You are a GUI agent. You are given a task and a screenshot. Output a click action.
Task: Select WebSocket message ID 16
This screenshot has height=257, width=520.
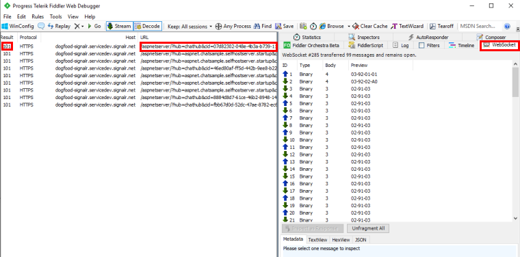click(x=396, y=183)
